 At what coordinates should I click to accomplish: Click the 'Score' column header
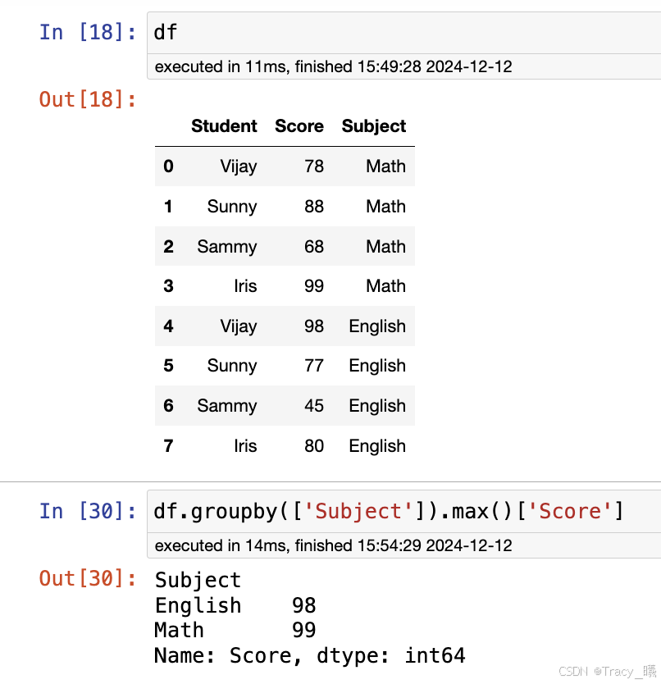[299, 126]
